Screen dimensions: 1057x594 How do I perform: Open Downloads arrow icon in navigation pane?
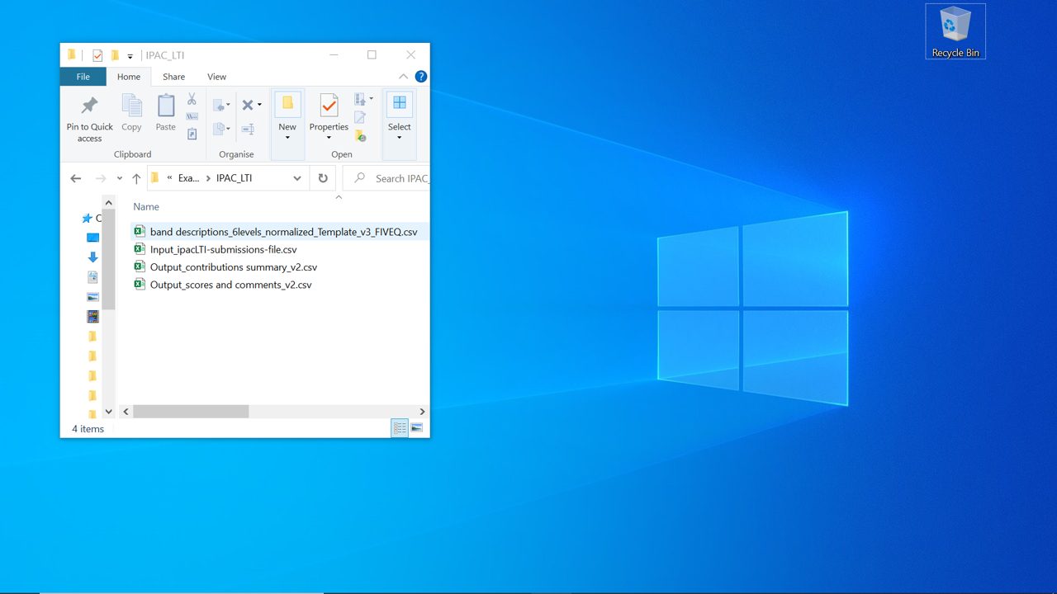click(92, 257)
